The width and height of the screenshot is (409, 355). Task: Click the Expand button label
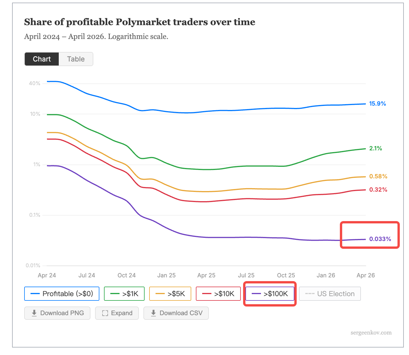[x=122, y=313]
